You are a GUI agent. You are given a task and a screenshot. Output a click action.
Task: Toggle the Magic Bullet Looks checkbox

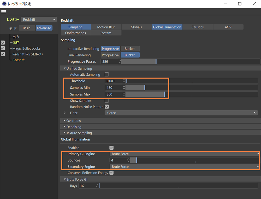click(3, 48)
